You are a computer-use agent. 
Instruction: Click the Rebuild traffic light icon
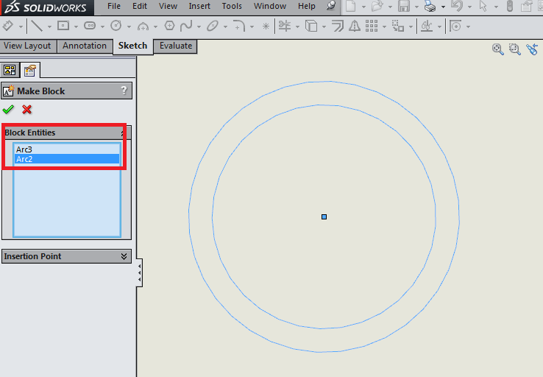point(509,6)
